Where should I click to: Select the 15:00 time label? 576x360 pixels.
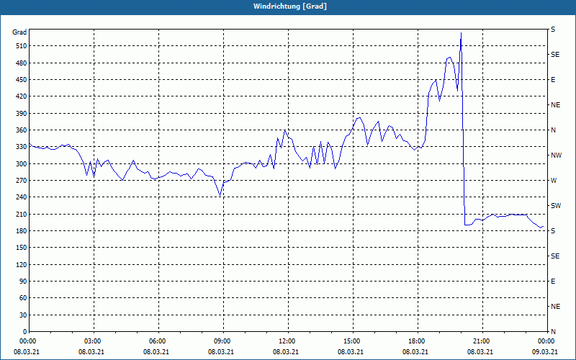[352, 341]
